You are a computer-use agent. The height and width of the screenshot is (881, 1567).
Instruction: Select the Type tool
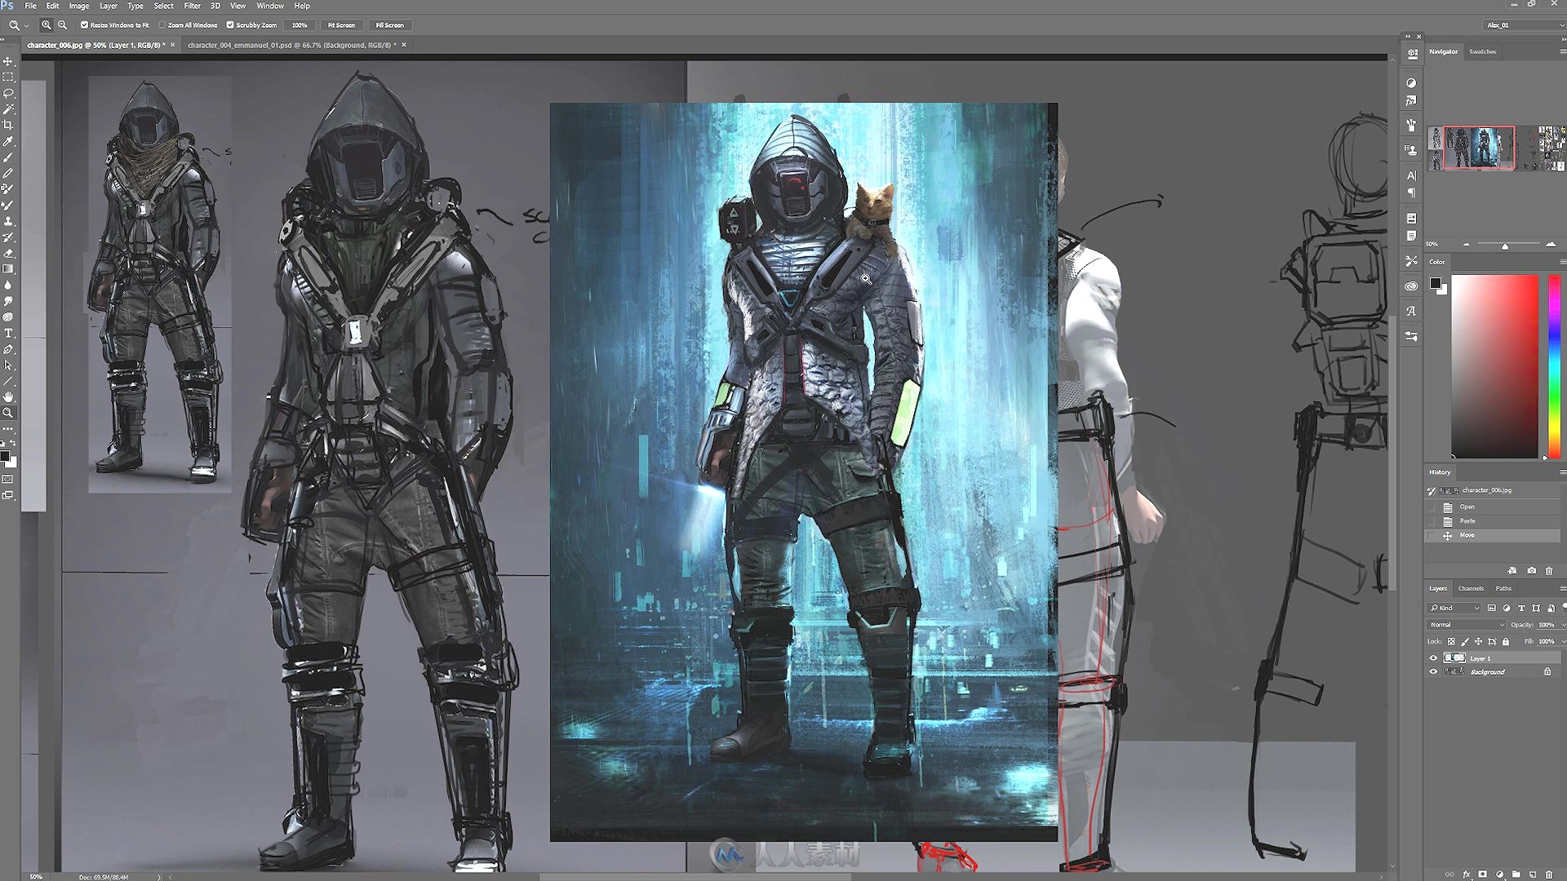tap(8, 333)
